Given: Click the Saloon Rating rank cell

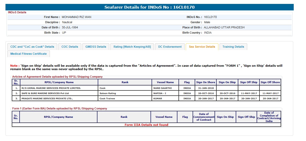Looking at the screenshot, I should coord(108,93).
